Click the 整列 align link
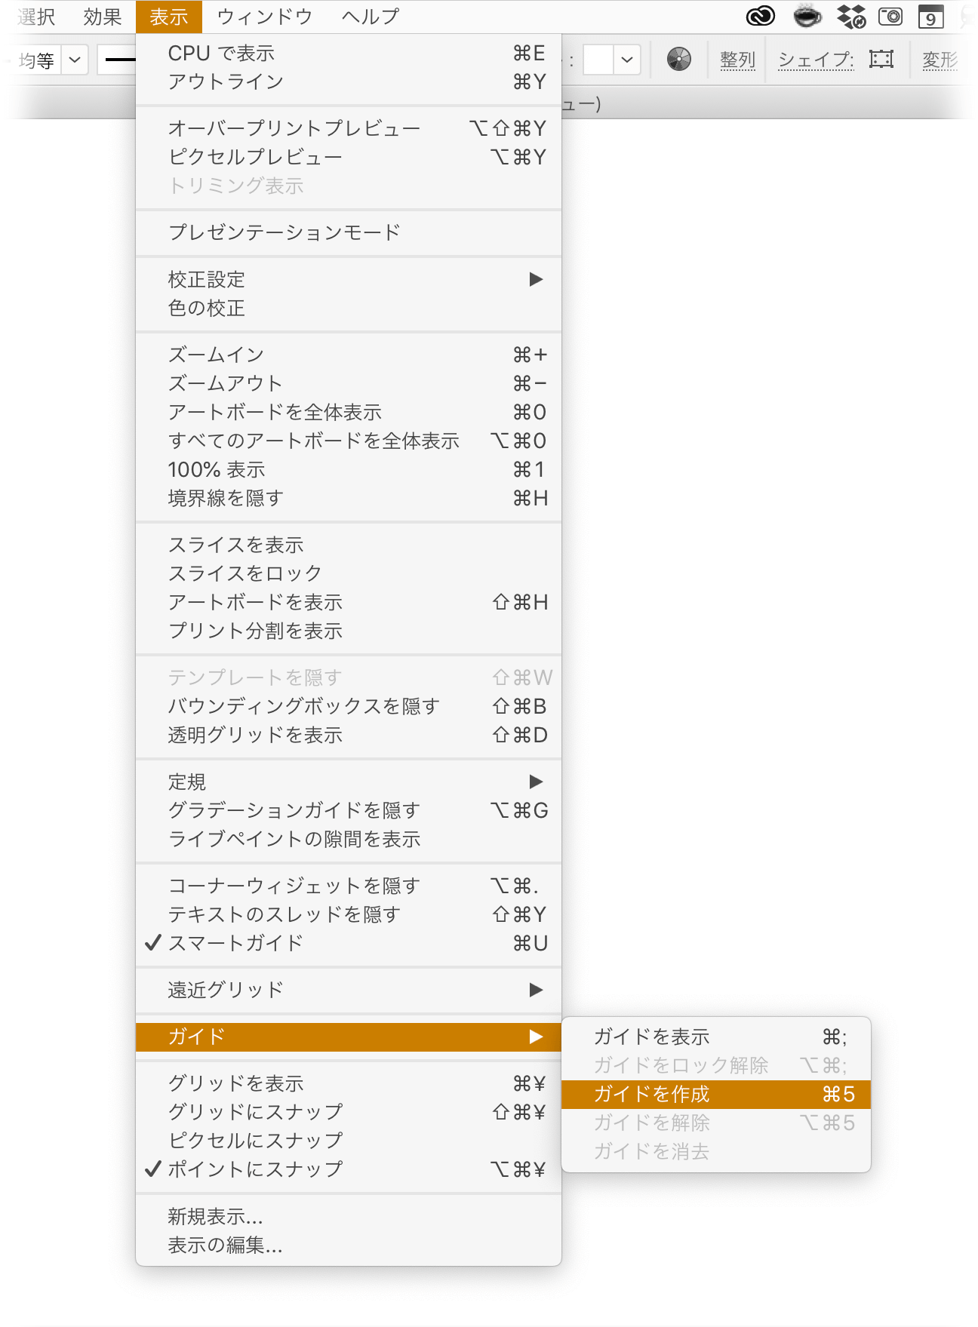 point(737,60)
